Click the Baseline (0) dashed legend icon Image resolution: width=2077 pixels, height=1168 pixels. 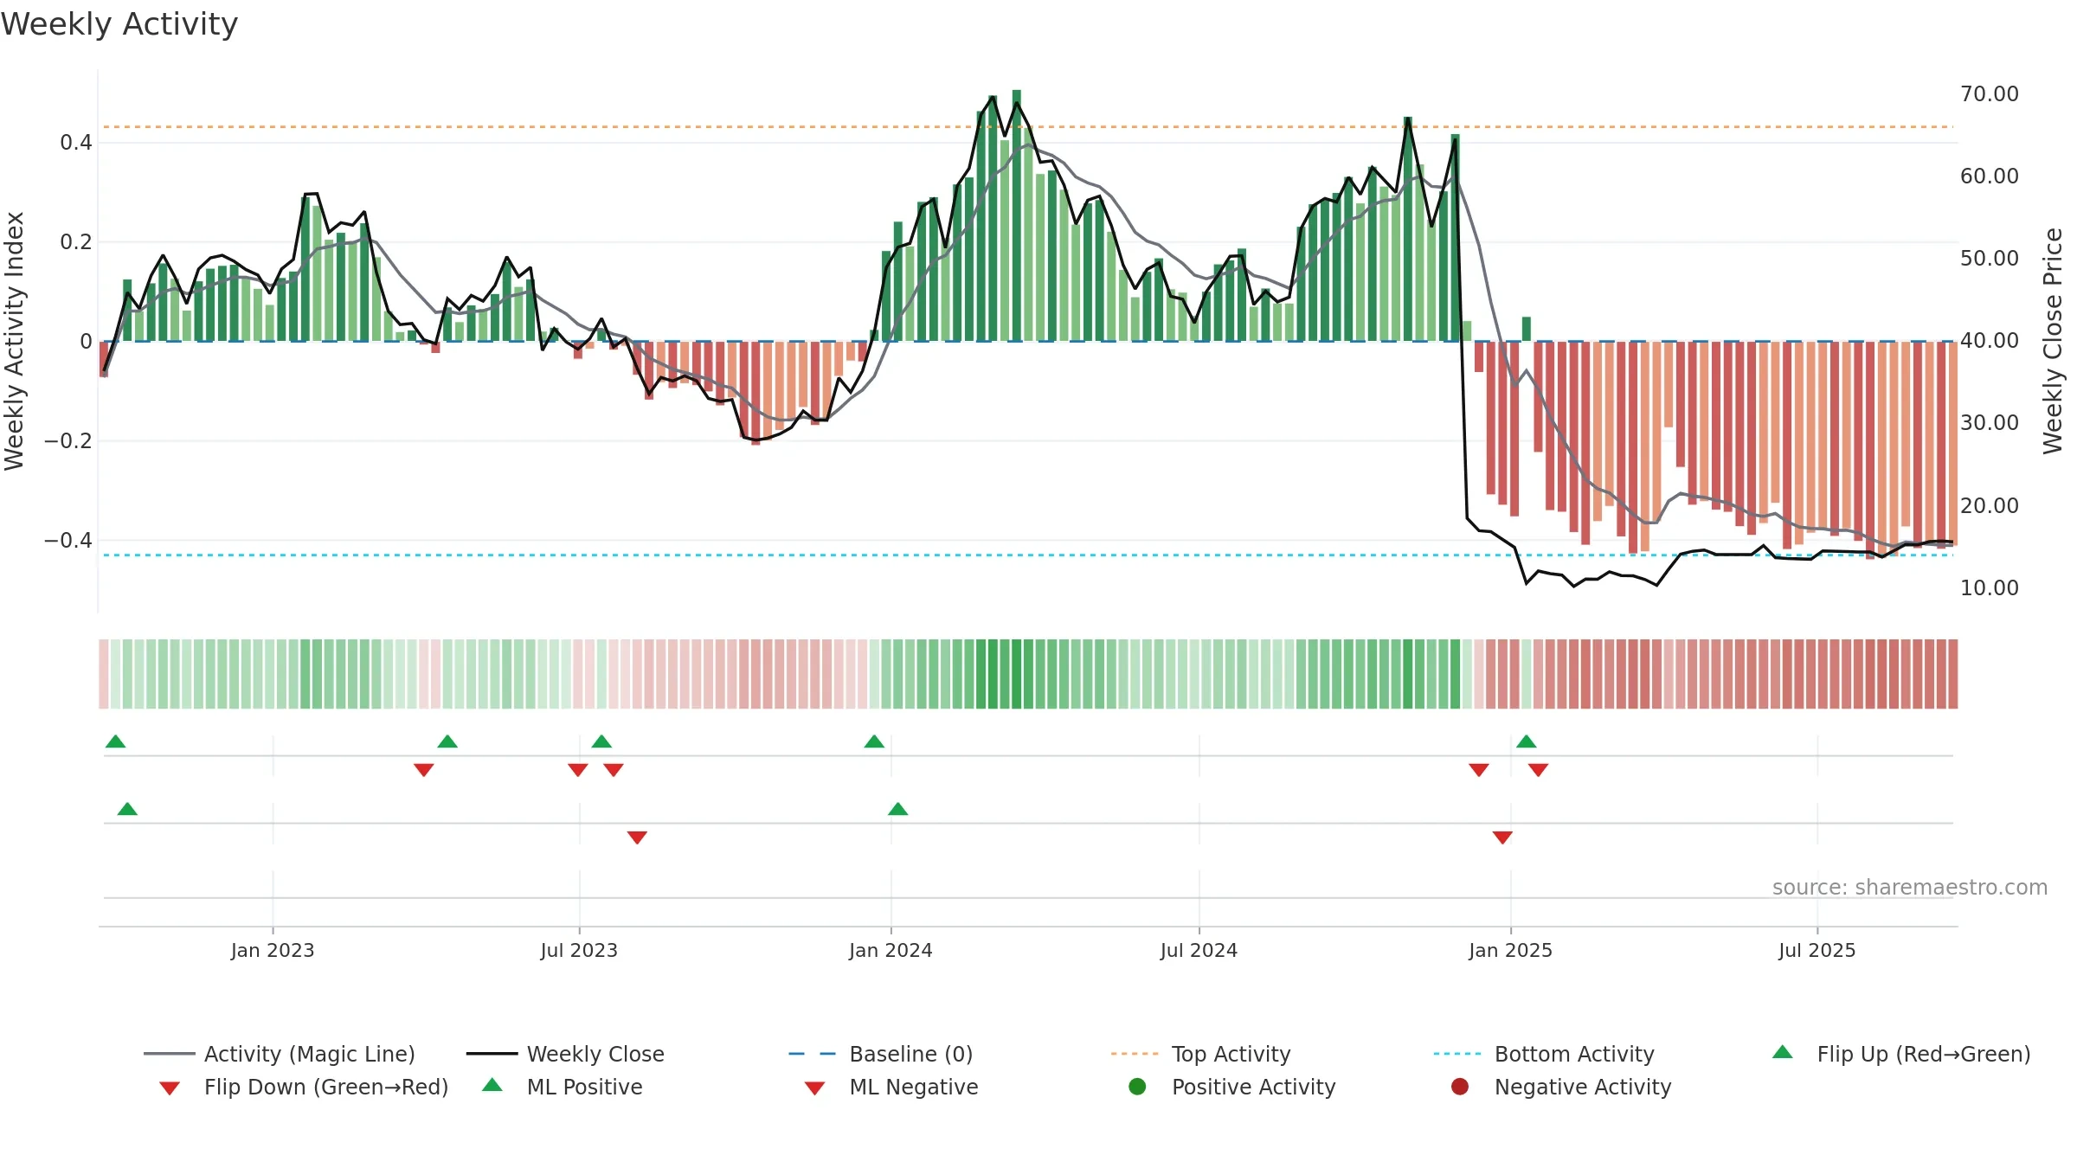click(813, 1054)
